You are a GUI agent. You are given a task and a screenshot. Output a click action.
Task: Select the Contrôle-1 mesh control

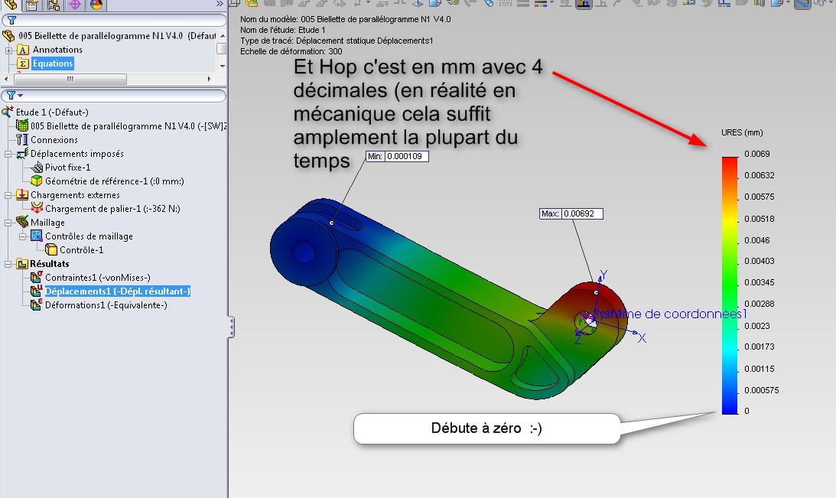(82, 250)
